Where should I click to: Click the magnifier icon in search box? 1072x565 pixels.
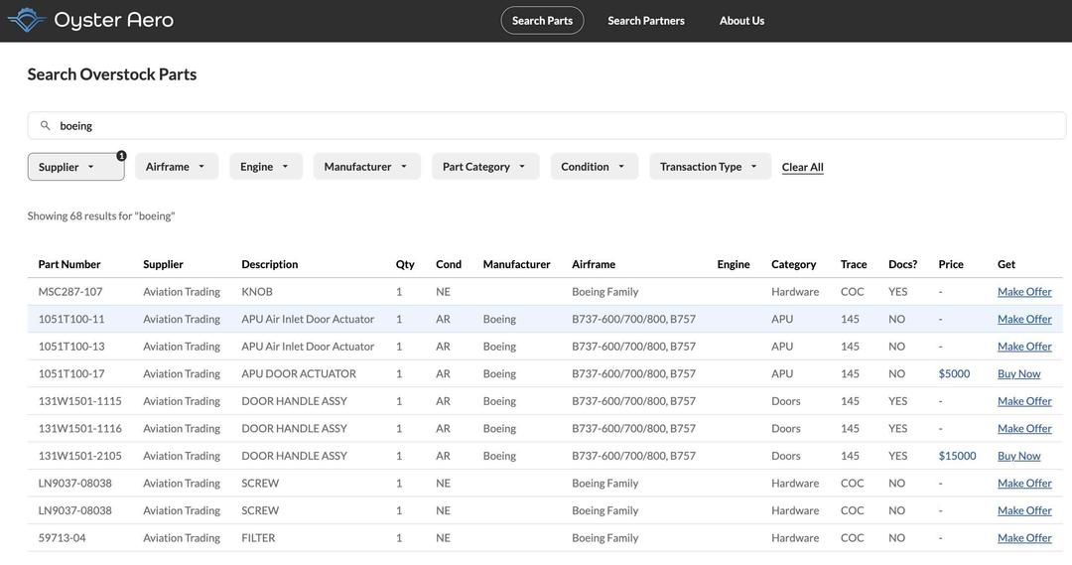pos(46,126)
